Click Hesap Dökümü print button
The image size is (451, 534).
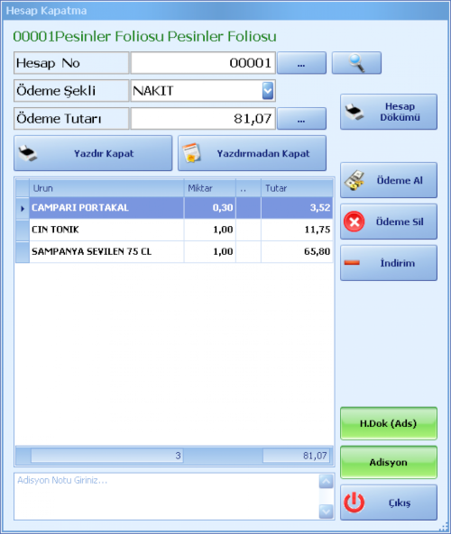point(389,112)
